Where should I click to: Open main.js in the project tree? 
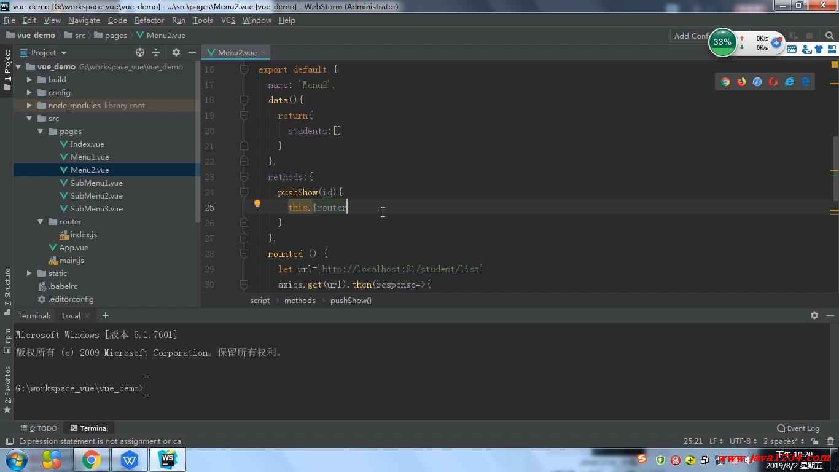pos(71,261)
